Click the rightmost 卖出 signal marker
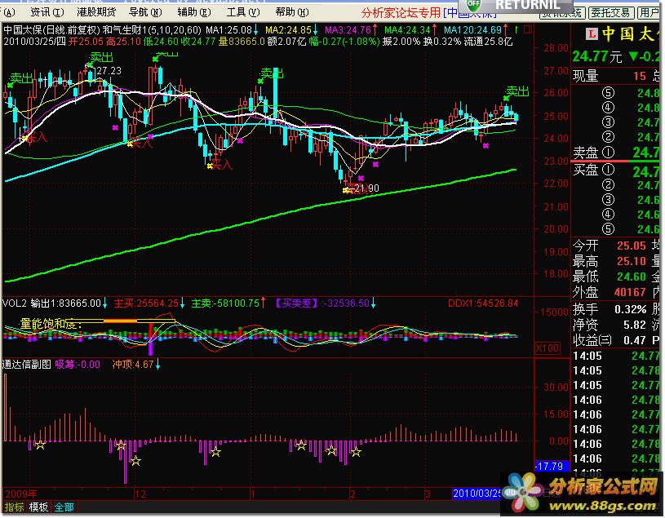 point(517,91)
